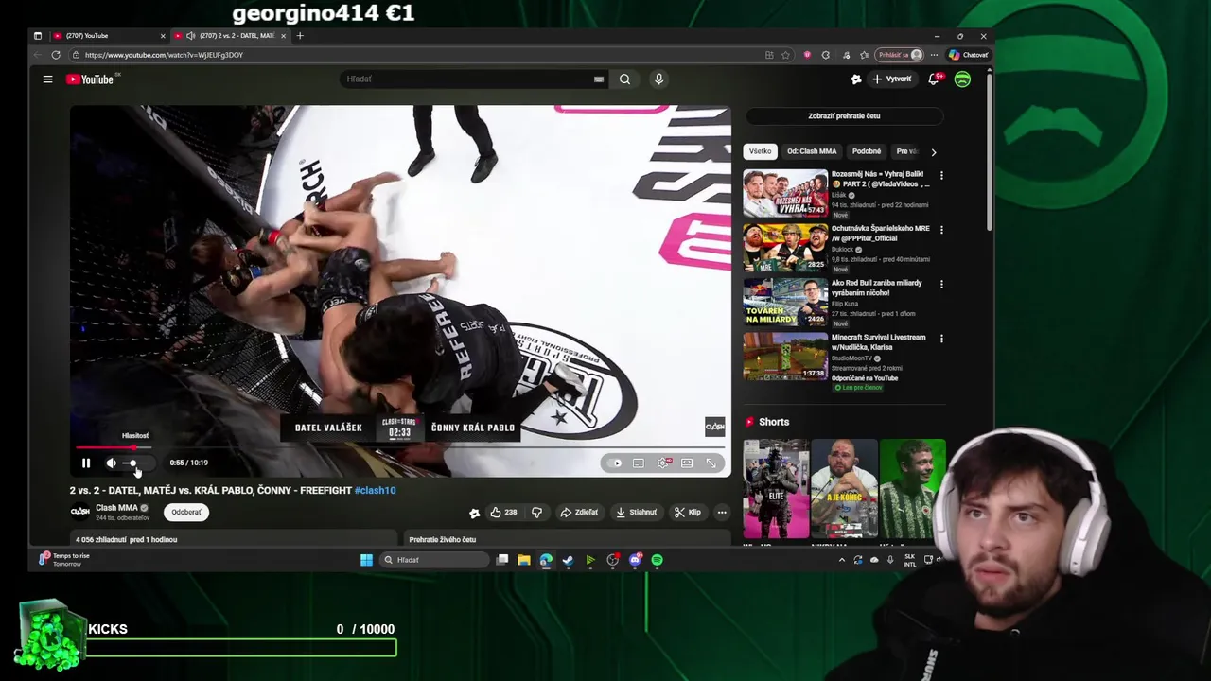Mute the video with the speaker icon
This screenshot has height=681, width=1211.
tap(111, 463)
